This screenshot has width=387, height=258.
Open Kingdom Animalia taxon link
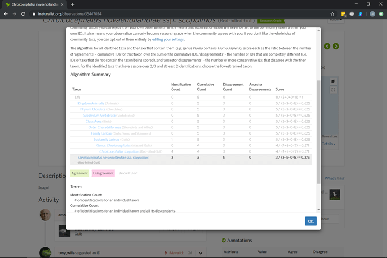point(91,103)
